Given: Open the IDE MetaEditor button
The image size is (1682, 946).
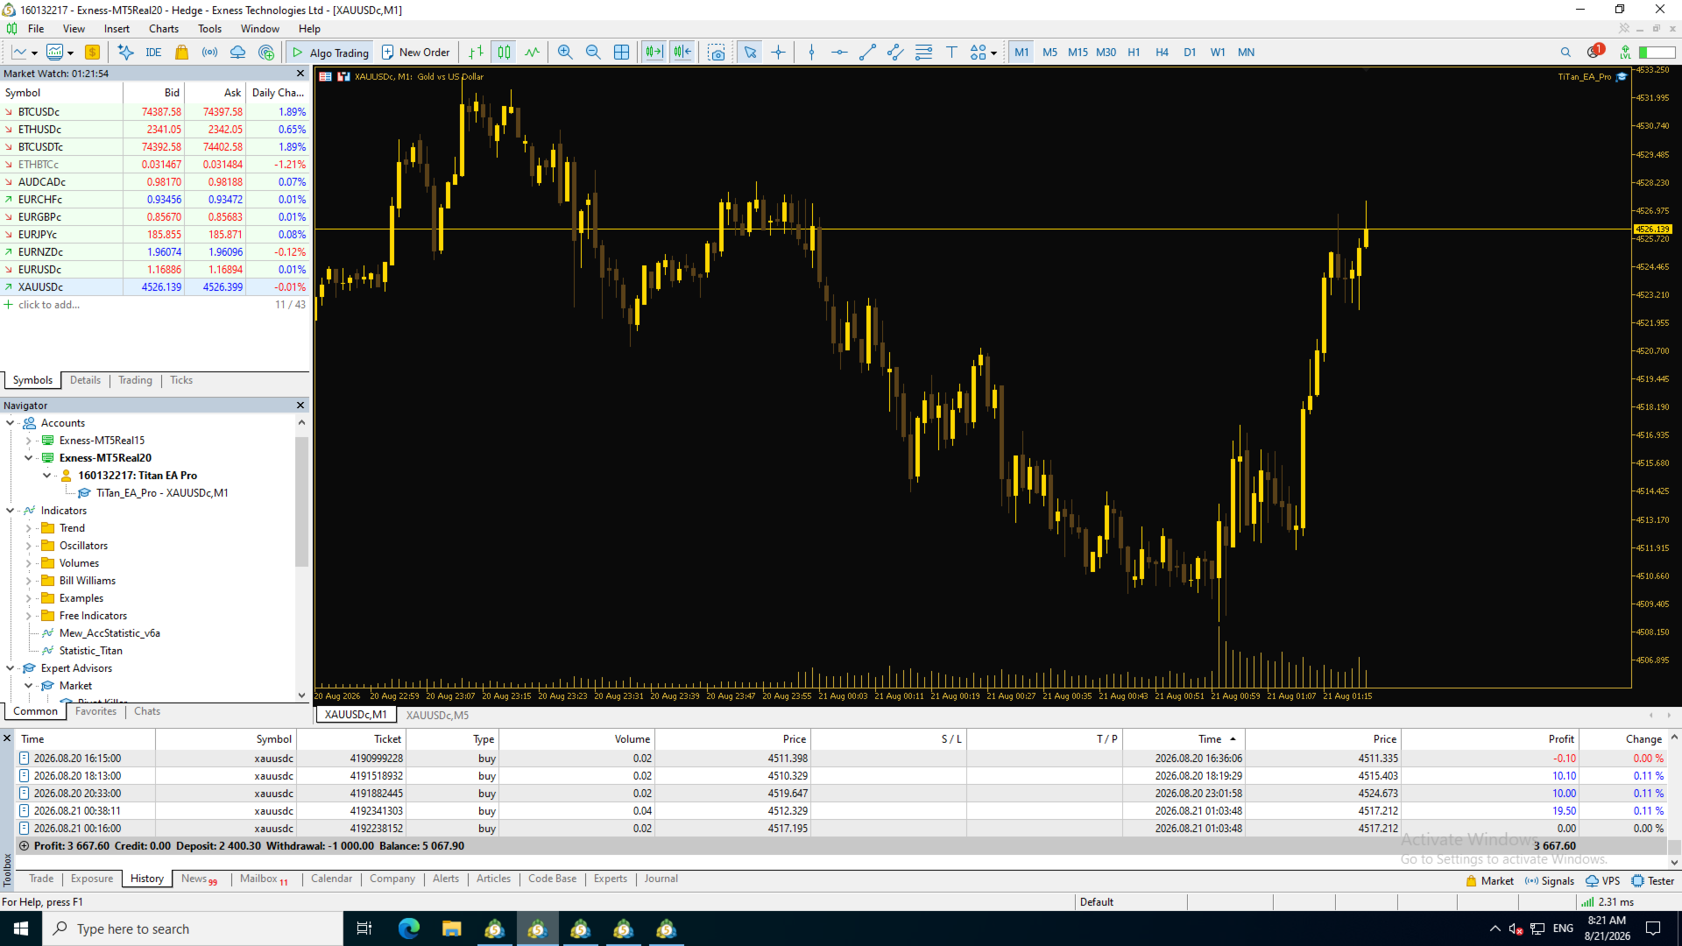Looking at the screenshot, I should (153, 53).
